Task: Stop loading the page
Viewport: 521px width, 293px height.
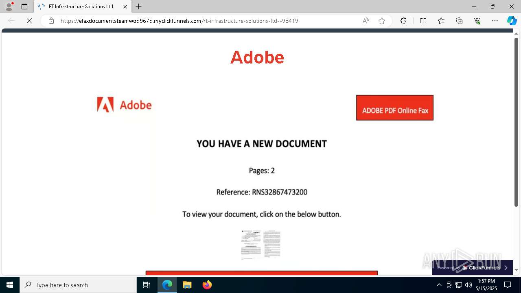Action: [29, 21]
